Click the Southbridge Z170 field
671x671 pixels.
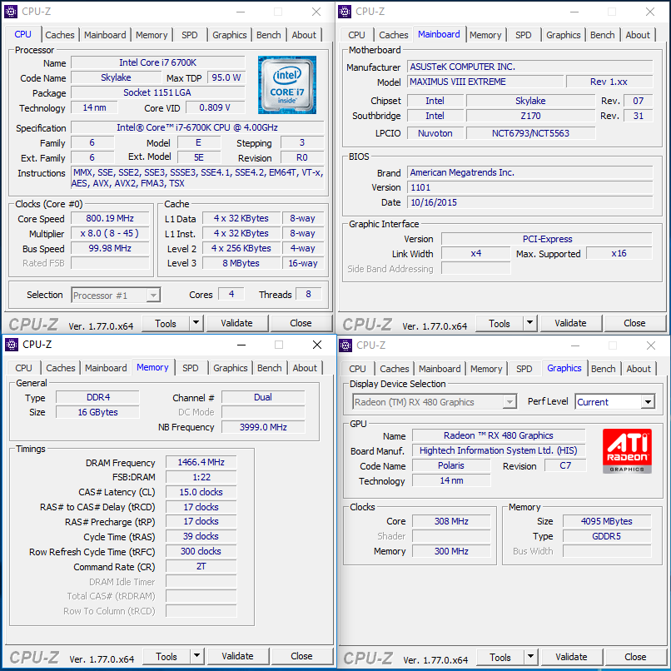(x=530, y=116)
